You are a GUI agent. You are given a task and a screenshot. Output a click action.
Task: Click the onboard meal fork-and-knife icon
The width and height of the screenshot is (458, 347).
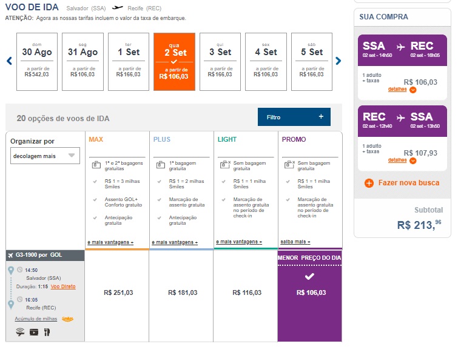(x=47, y=332)
